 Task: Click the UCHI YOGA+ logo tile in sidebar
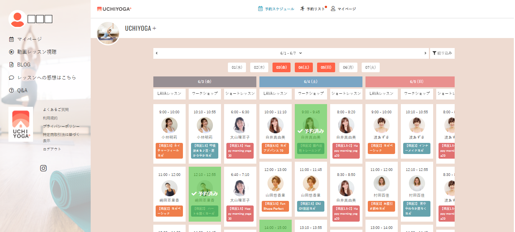(x=21, y=124)
